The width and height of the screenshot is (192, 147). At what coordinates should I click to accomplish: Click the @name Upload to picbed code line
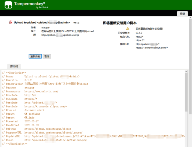41,77
